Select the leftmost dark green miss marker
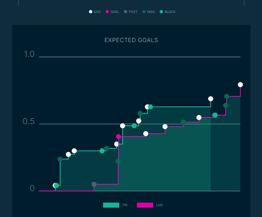This screenshot has width=262, height=217. coord(60,159)
